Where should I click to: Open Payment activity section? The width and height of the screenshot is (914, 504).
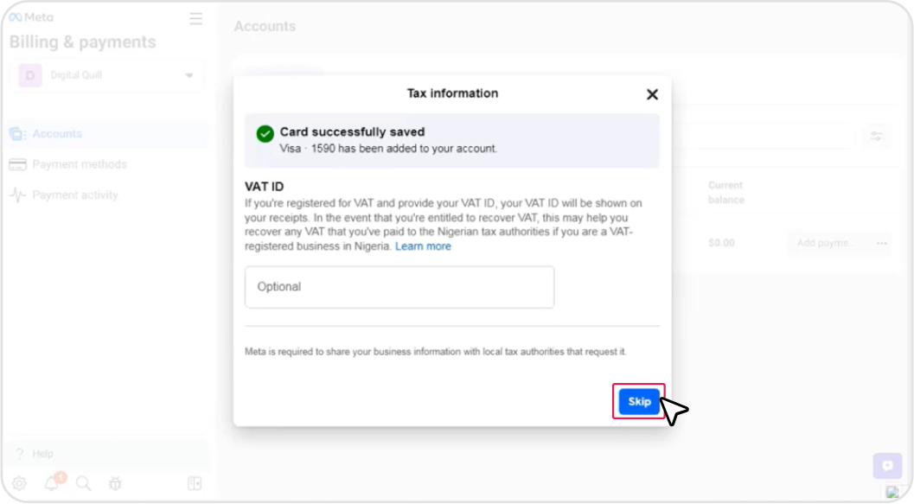pyautogui.click(x=74, y=195)
